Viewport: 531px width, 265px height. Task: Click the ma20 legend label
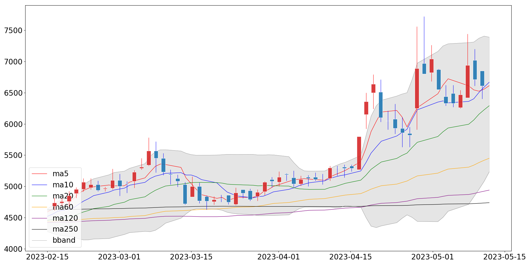tap(63, 196)
